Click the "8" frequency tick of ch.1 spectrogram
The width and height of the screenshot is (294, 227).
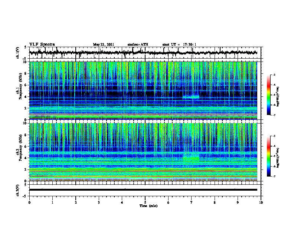point(26,73)
